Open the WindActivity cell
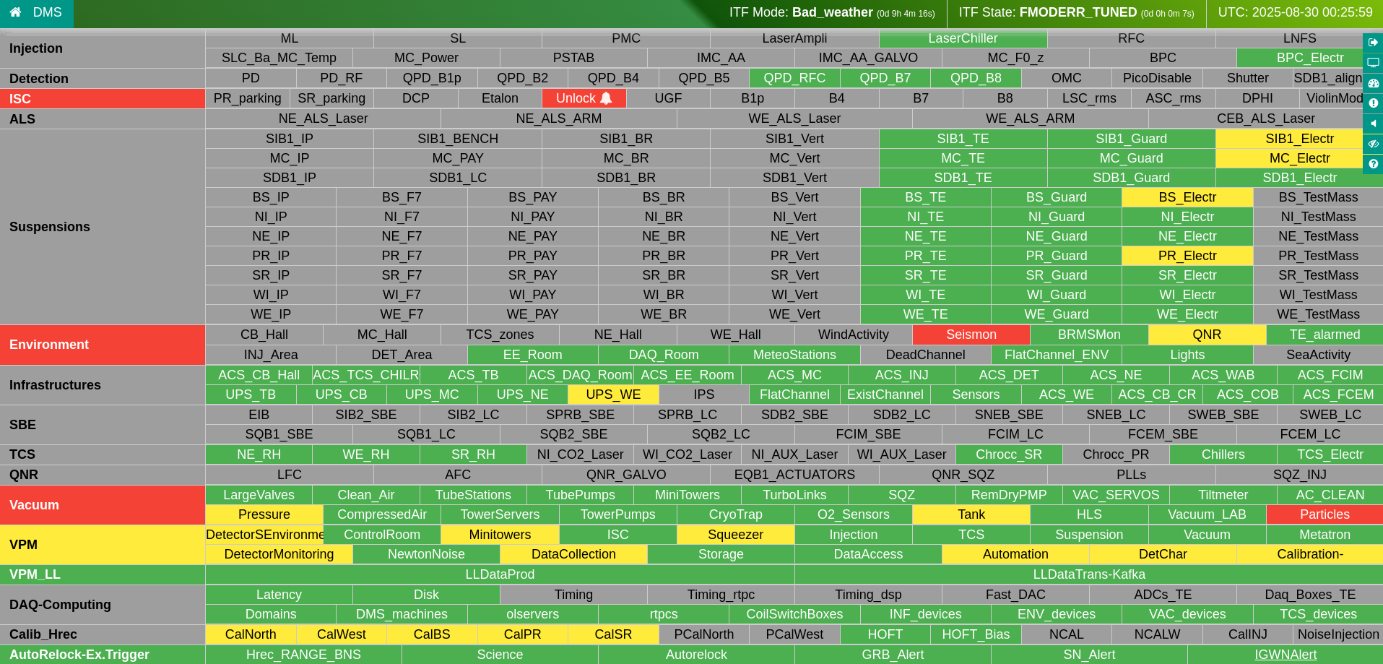 click(854, 335)
